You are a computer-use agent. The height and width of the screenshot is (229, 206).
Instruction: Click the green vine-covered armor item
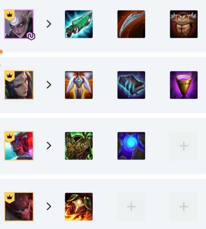click(79, 146)
